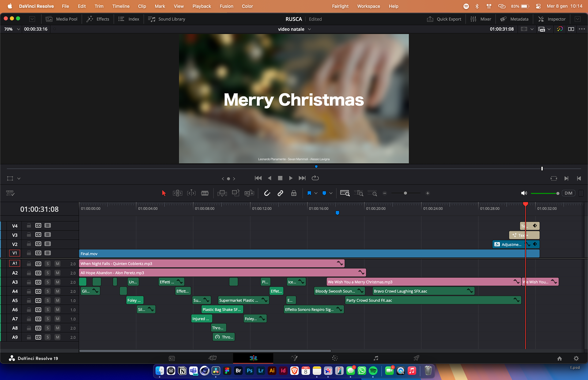Screen dimensions: 588x380
Task: Click the Overwrite Clip icon
Action: point(236,193)
